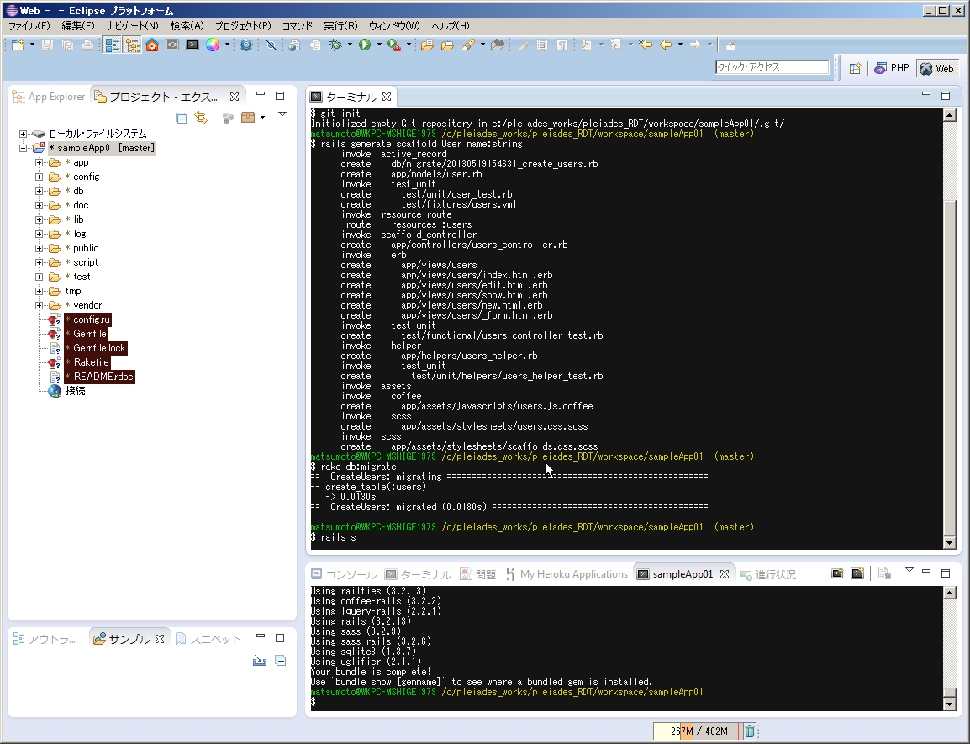Click the Last edit location arrow icon
This screenshot has width=970, height=744.
(646, 45)
